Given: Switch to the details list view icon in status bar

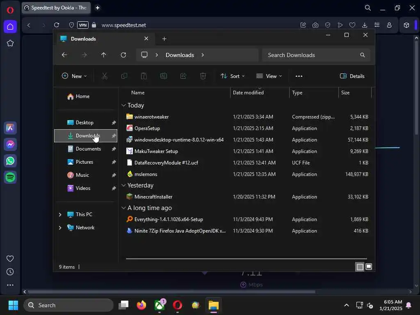Looking at the screenshot, I should [x=360, y=267].
